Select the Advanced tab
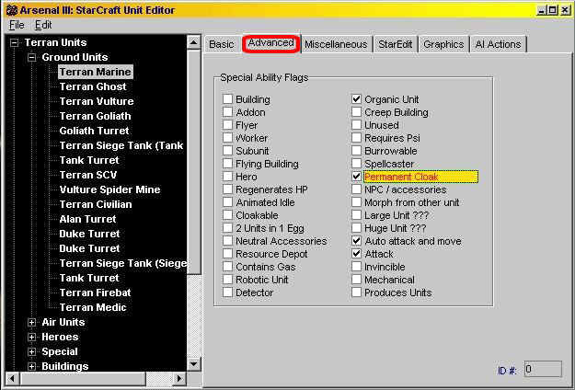The width and height of the screenshot is (575, 390). (x=271, y=43)
